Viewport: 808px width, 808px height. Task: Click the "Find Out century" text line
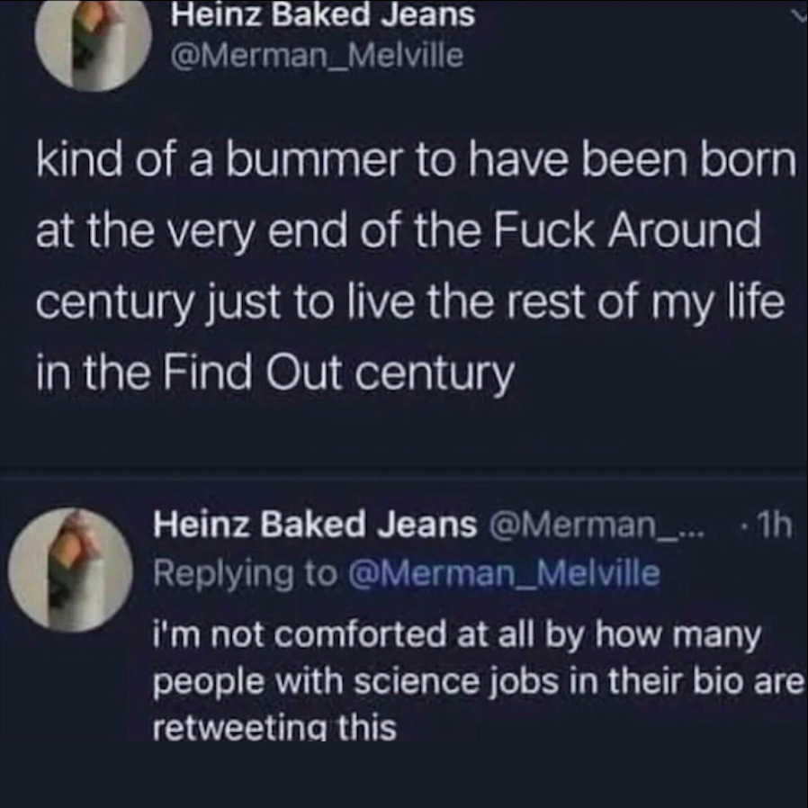point(274,370)
